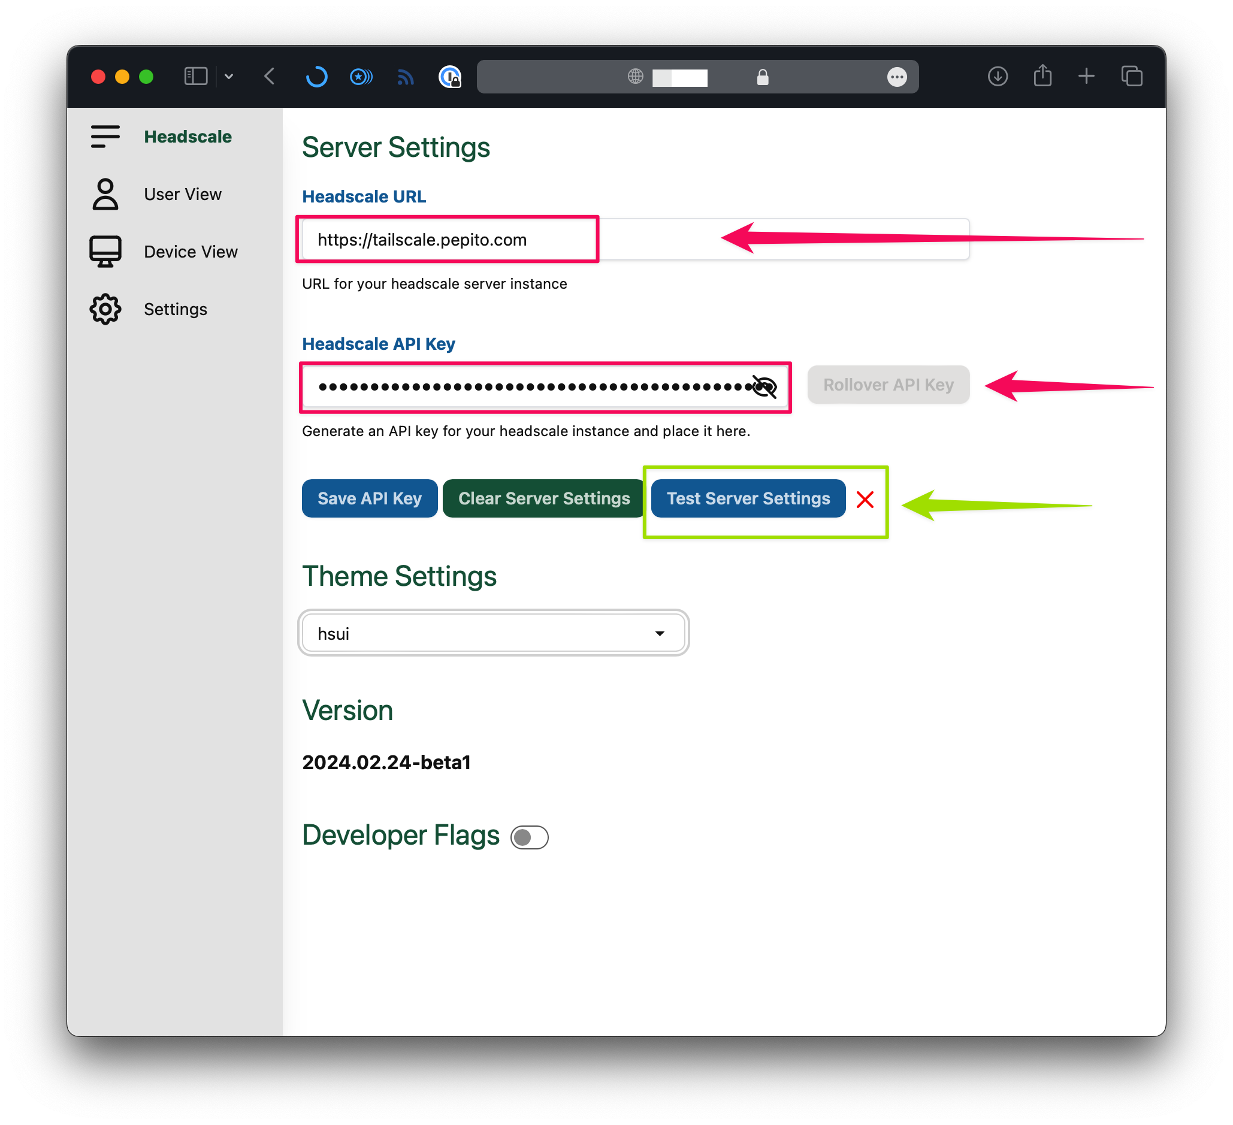This screenshot has height=1125, width=1233.
Task: Open the hsui theme dropdown
Action: (493, 633)
